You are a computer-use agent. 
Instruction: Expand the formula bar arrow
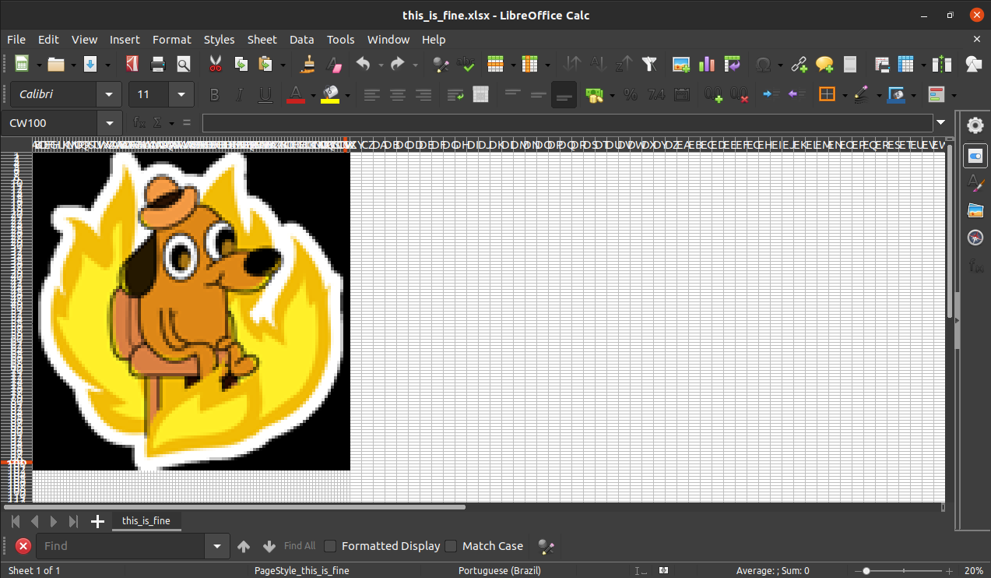[941, 122]
